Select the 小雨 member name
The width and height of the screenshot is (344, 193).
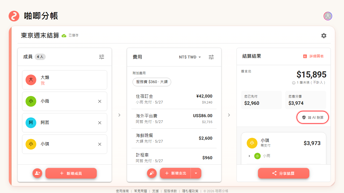click(45, 101)
